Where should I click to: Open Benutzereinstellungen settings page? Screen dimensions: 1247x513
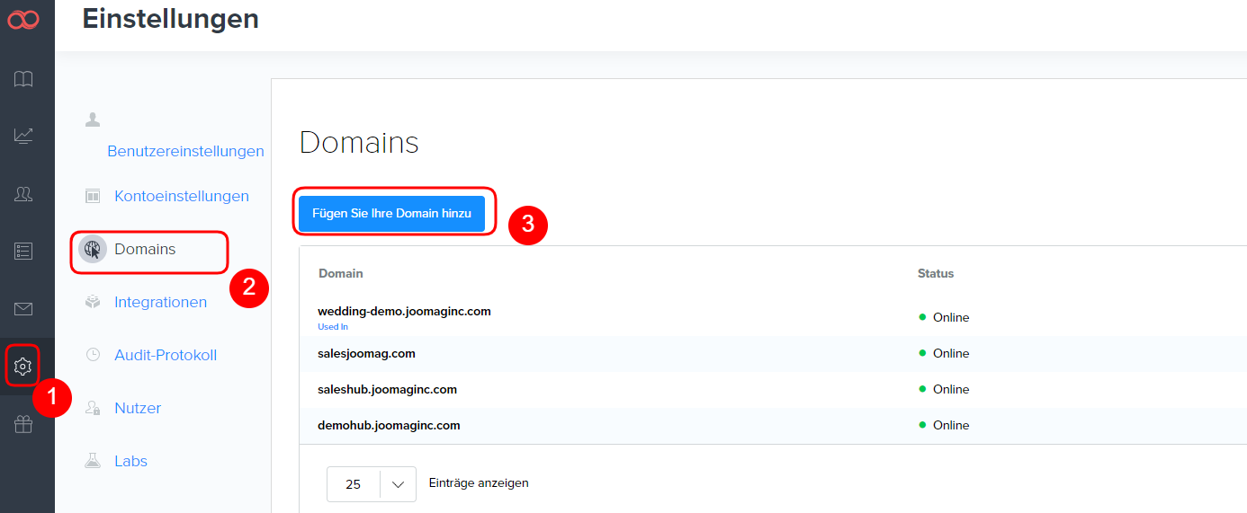tap(185, 151)
